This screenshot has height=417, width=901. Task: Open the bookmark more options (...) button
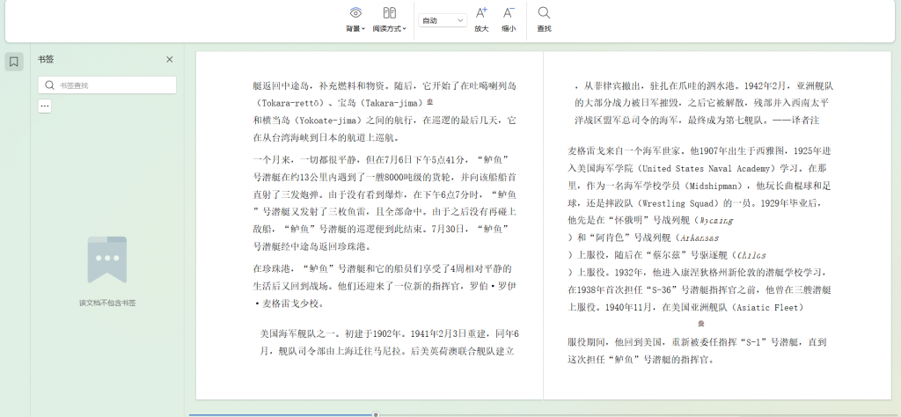coord(45,106)
